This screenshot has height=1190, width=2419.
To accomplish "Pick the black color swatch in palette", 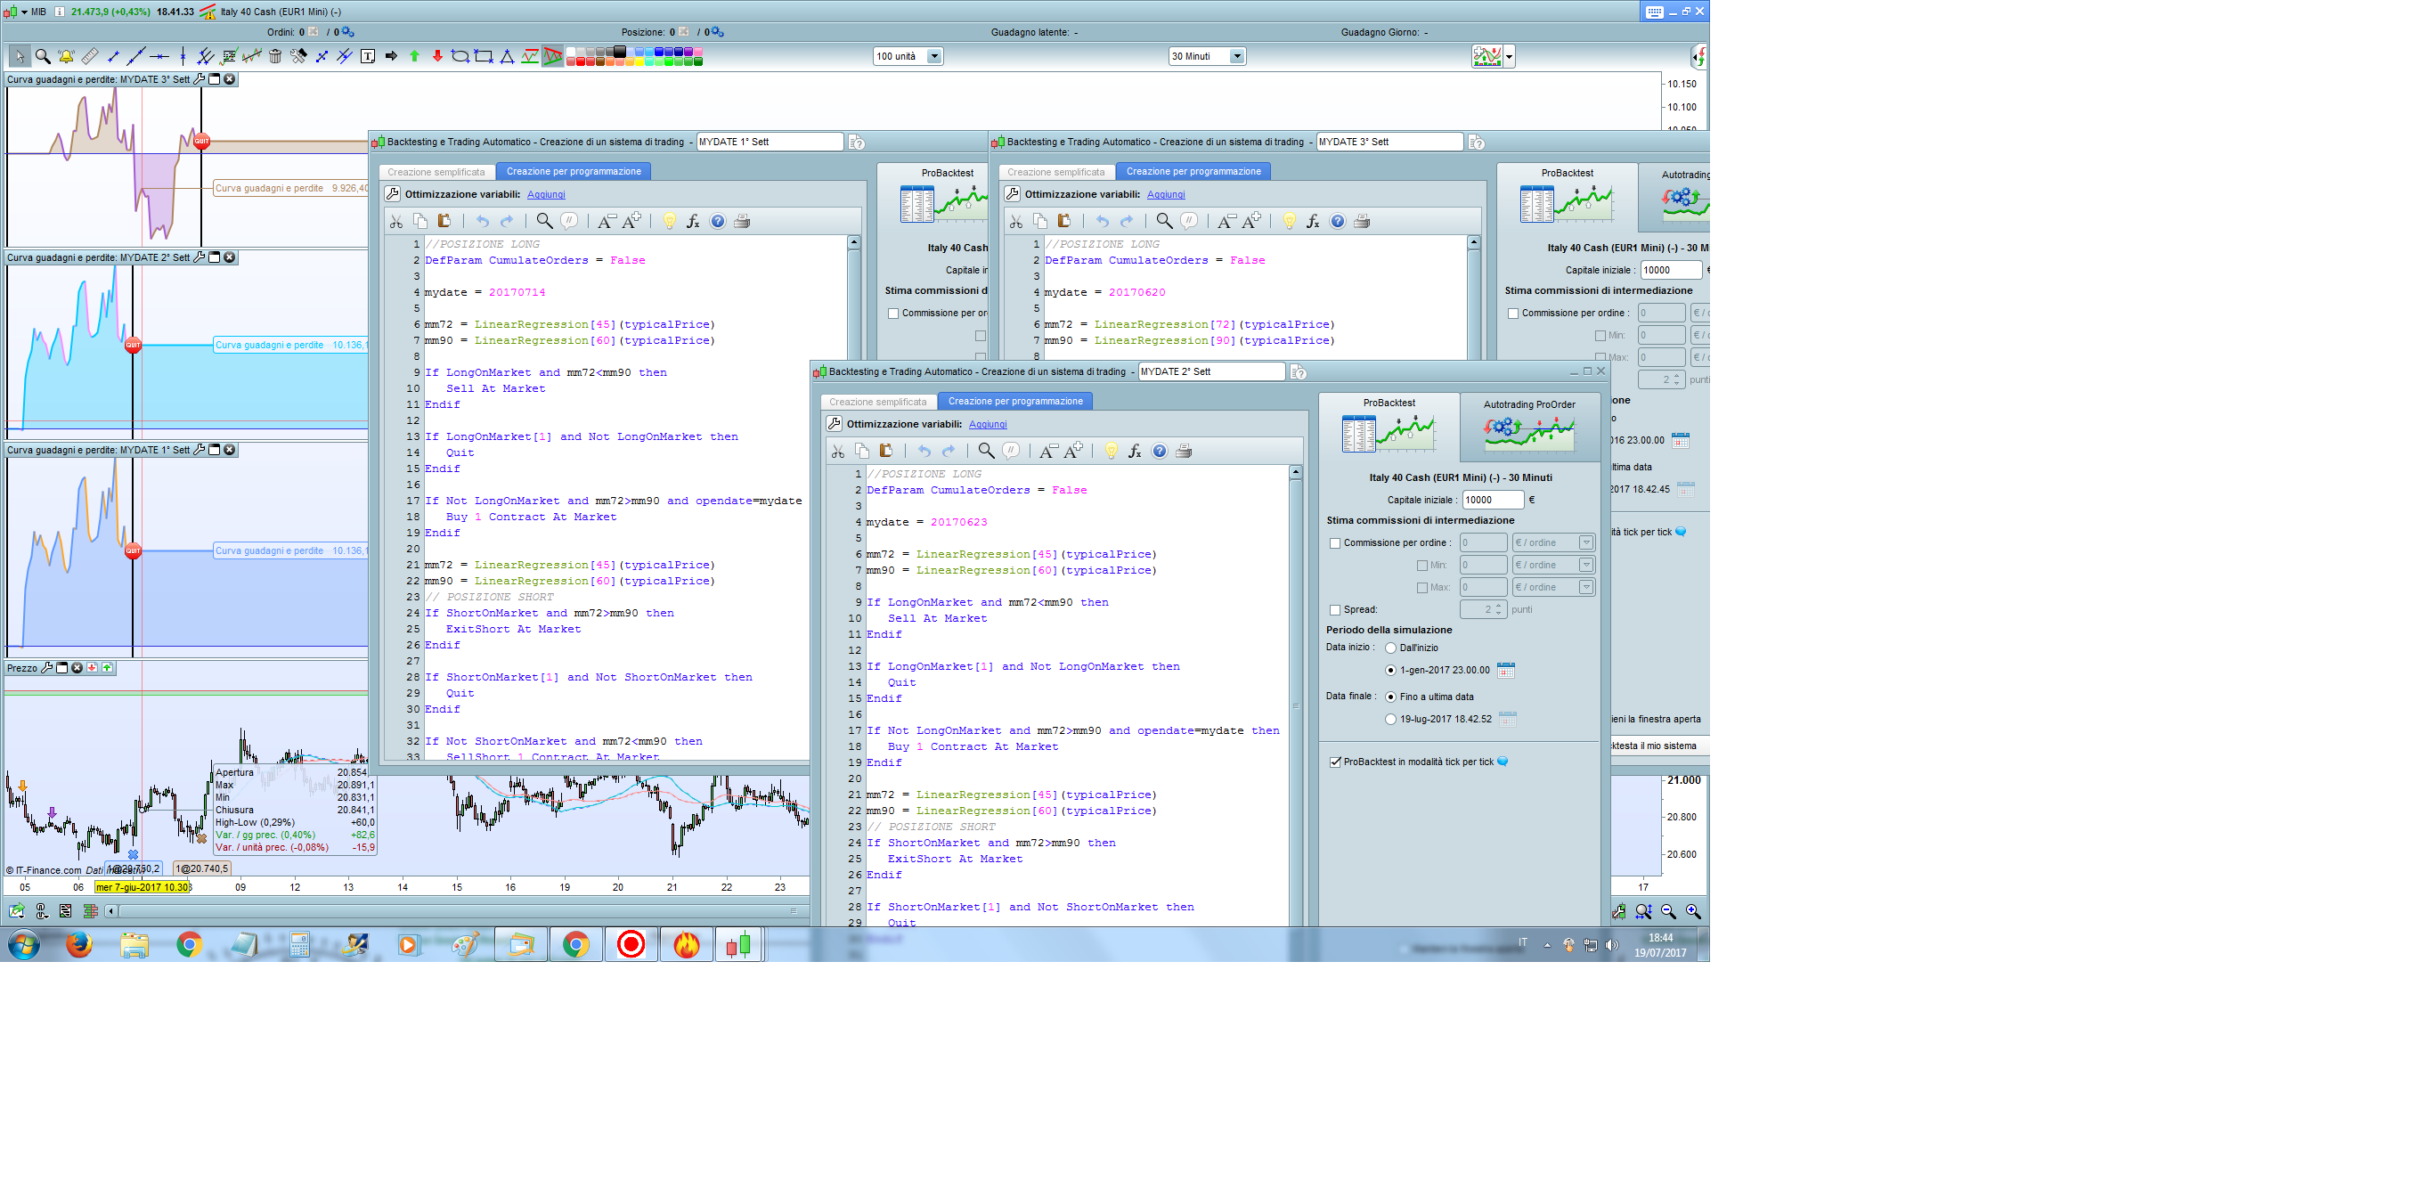I will click(x=619, y=52).
